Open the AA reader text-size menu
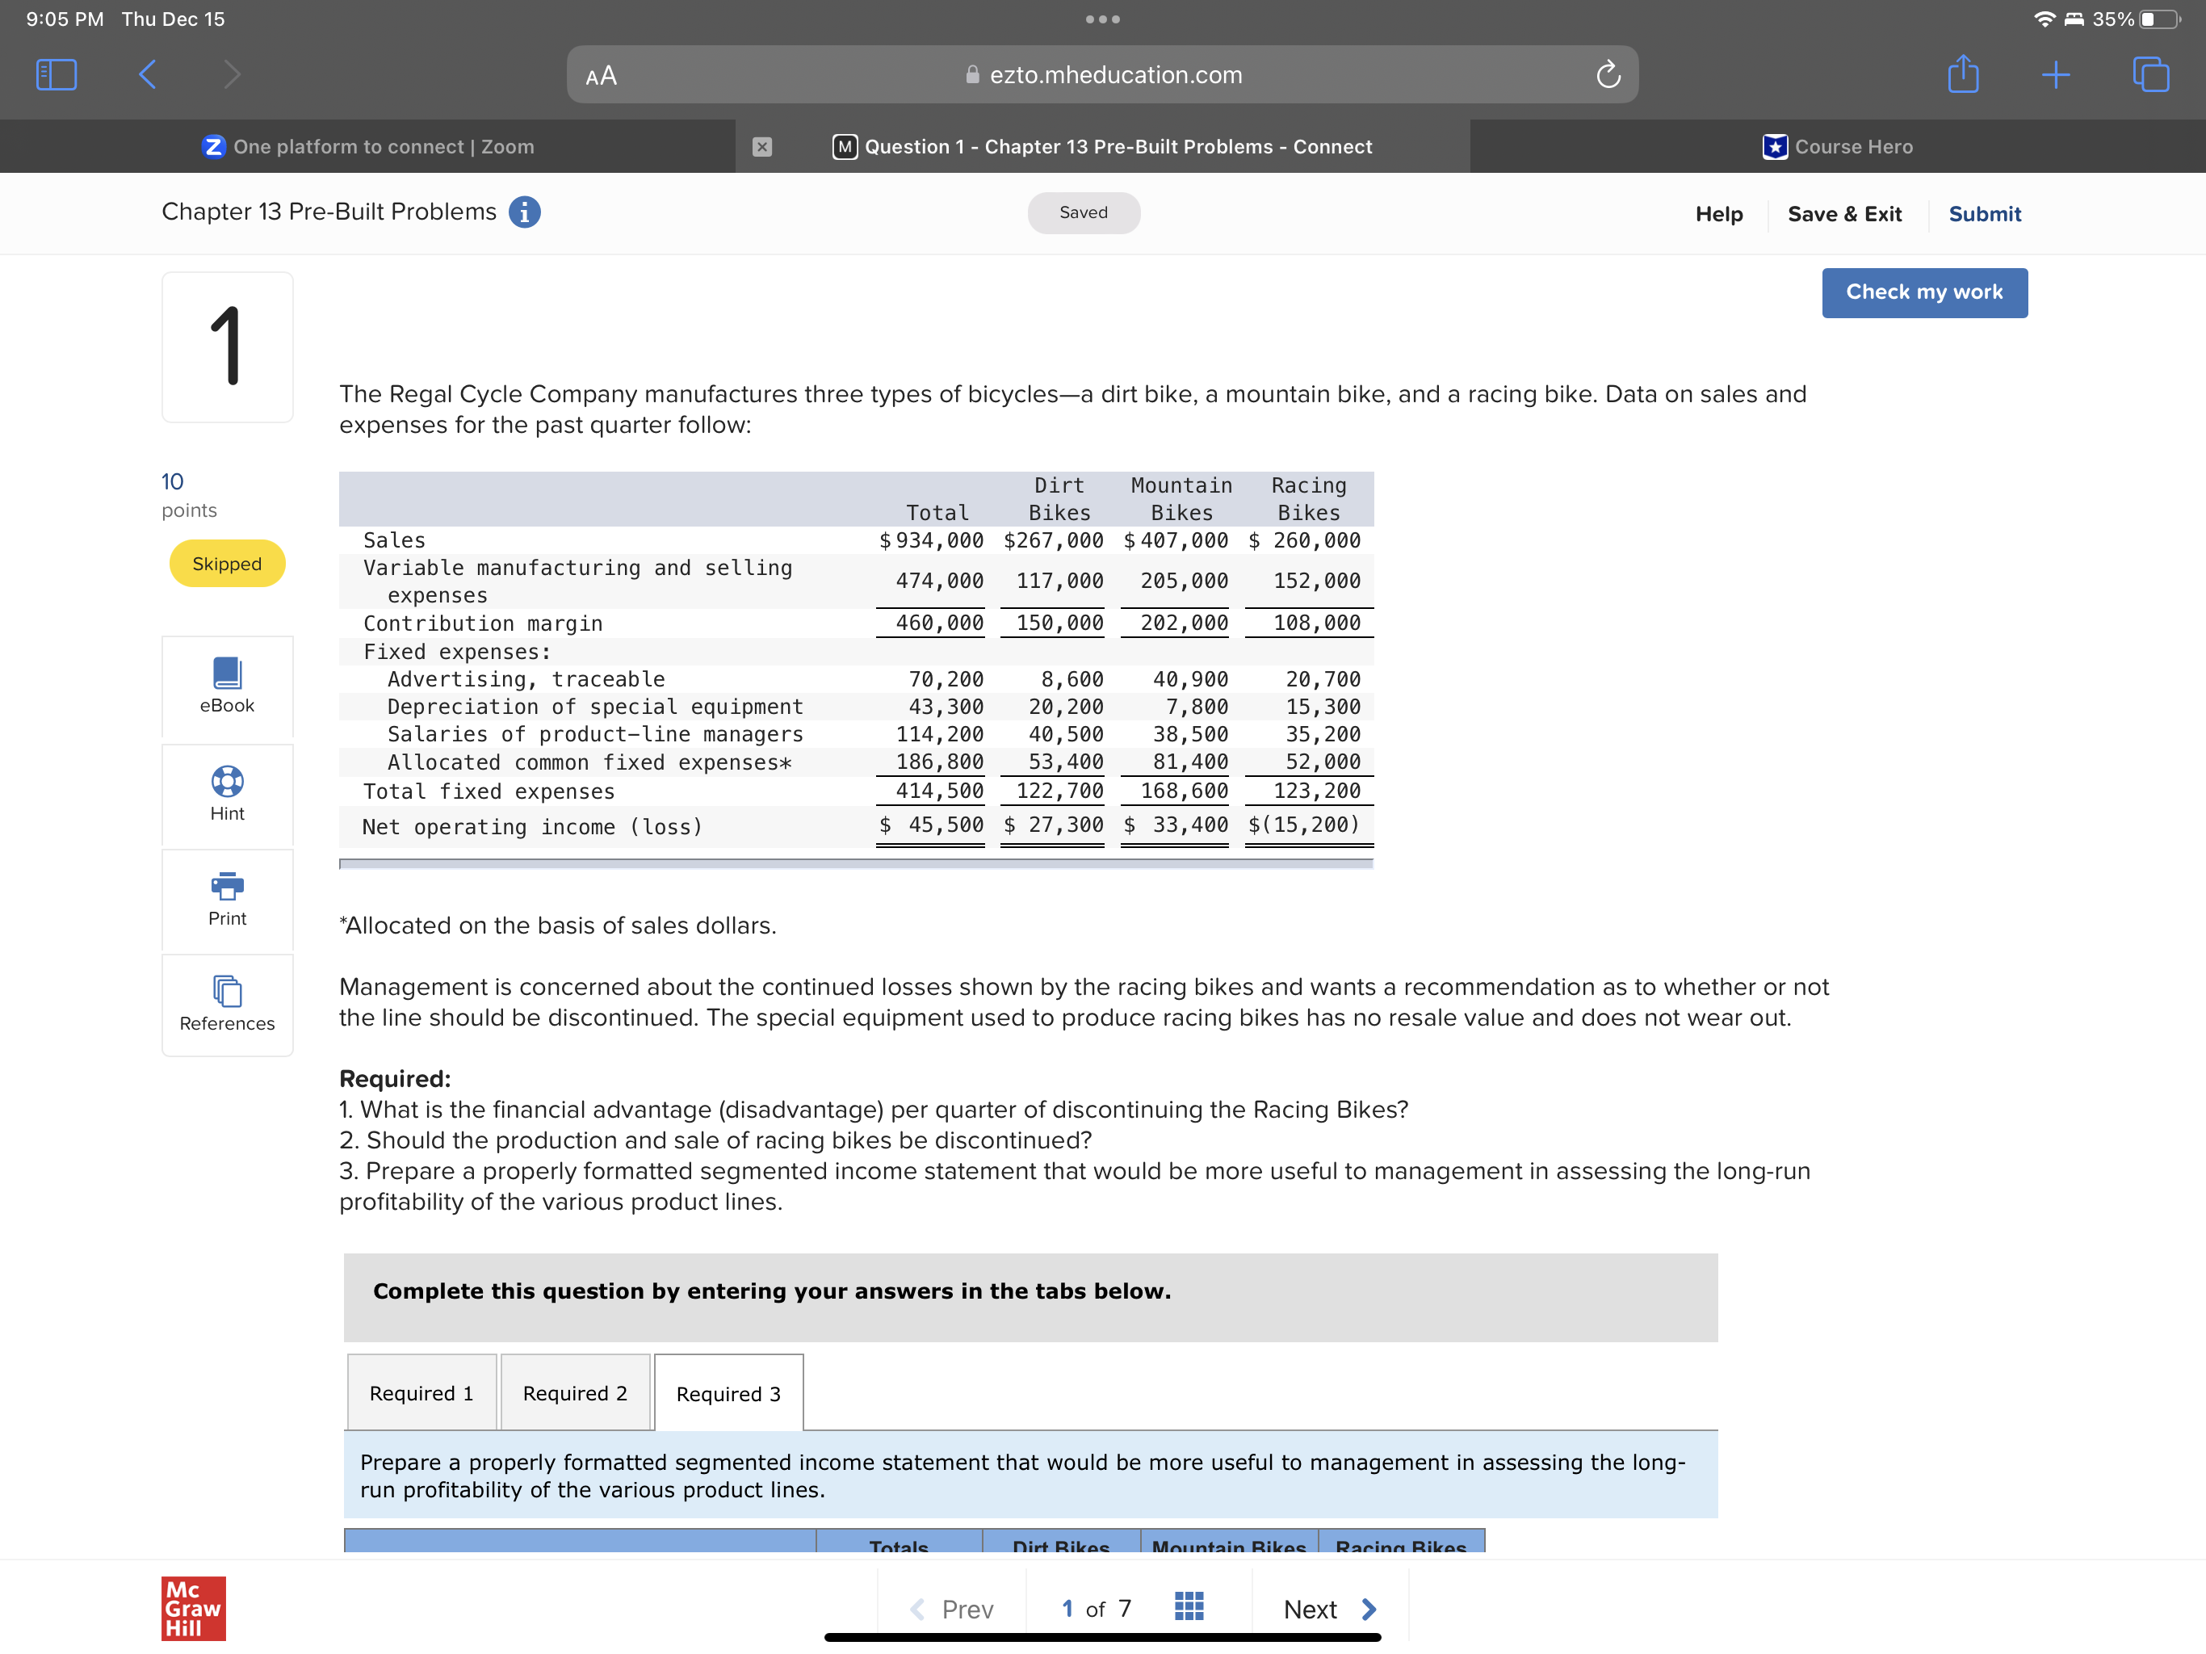The width and height of the screenshot is (2206, 1654). click(x=602, y=76)
